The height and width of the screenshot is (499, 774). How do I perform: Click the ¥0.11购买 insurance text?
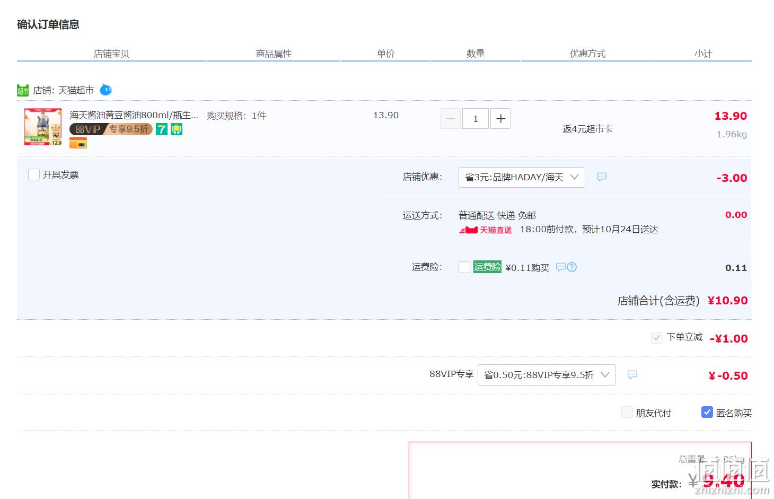(527, 268)
